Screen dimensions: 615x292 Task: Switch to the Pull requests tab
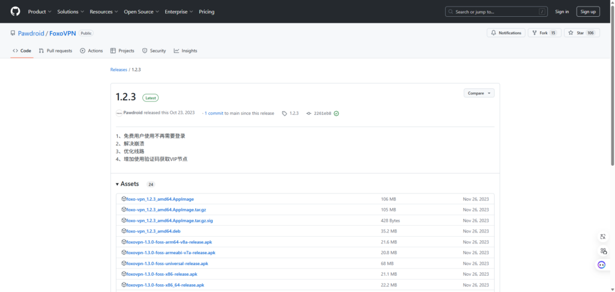pyautogui.click(x=55, y=51)
